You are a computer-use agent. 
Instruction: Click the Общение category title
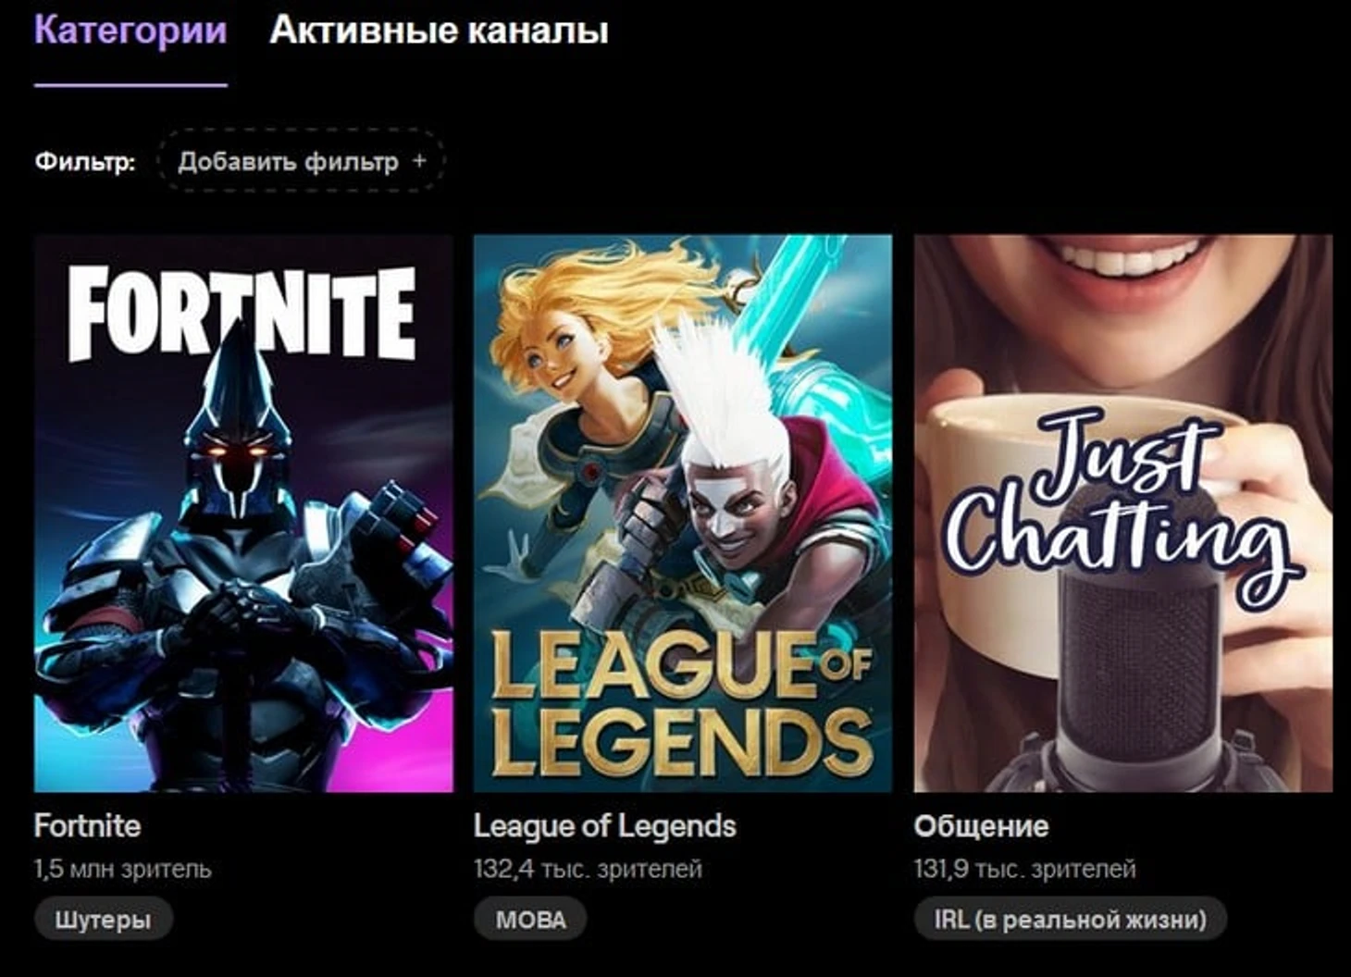[x=981, y=825]
